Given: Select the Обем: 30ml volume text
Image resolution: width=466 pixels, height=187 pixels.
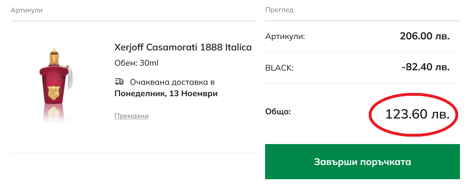Looking at the screenshot, I should tap(136, 63).
